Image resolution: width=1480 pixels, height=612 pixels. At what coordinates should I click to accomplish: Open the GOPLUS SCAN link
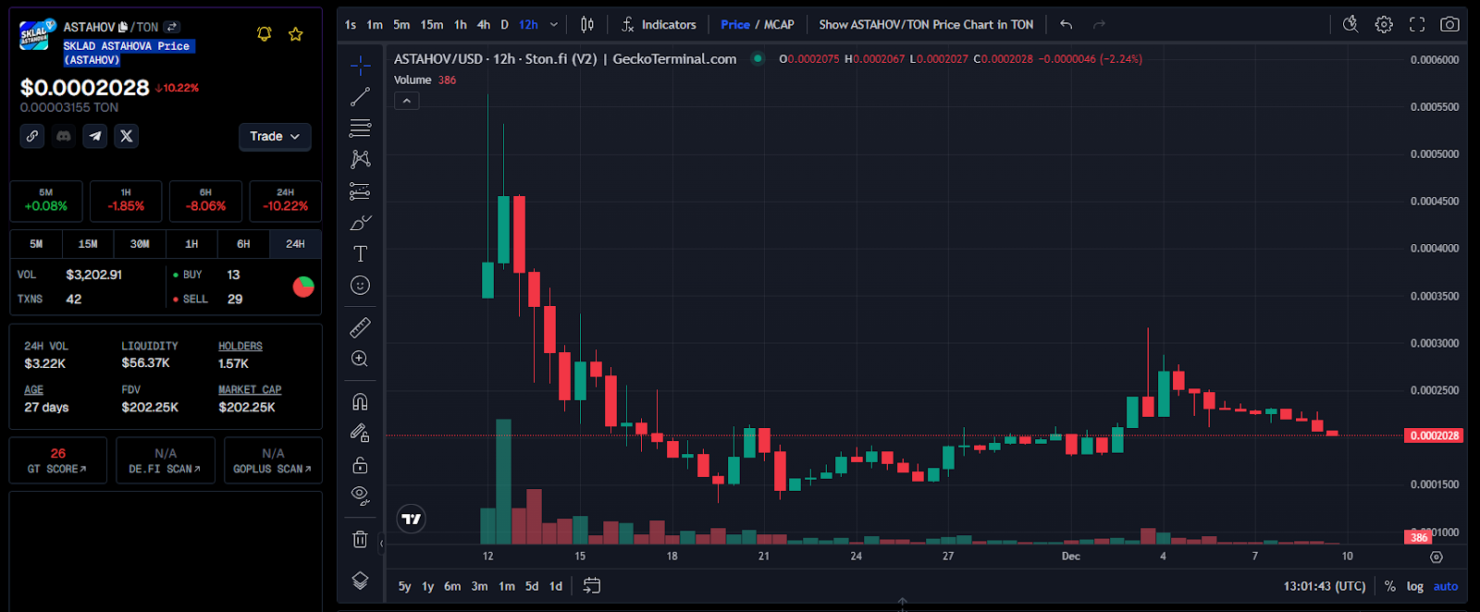273,460
